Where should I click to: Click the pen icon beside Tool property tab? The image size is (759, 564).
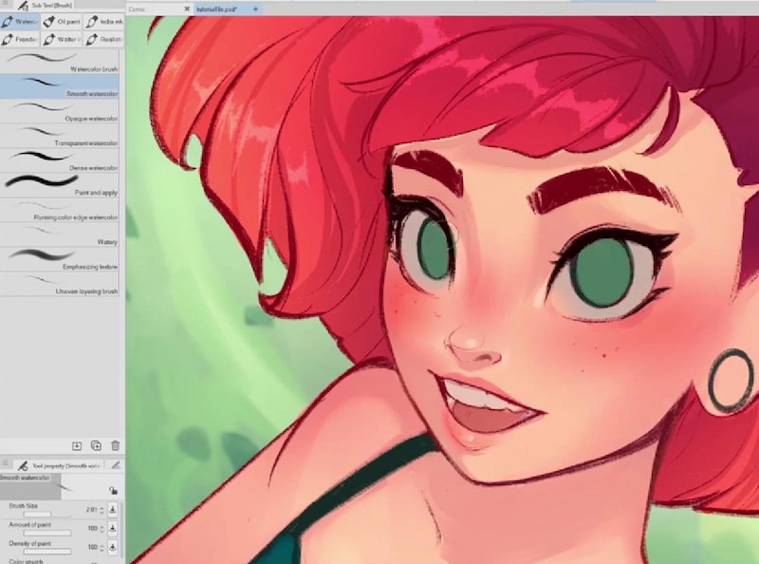pyautogui.click(x=115, y=465)
